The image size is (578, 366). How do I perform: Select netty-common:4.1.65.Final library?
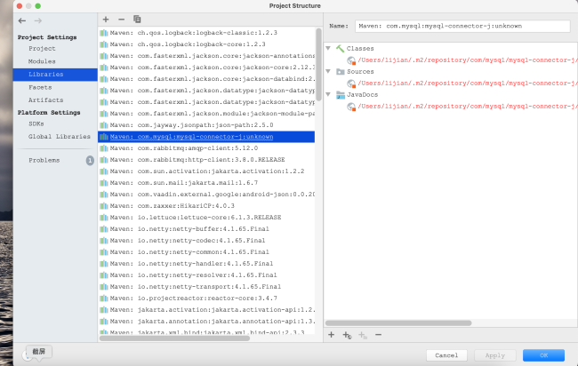[x=206, y=252]
